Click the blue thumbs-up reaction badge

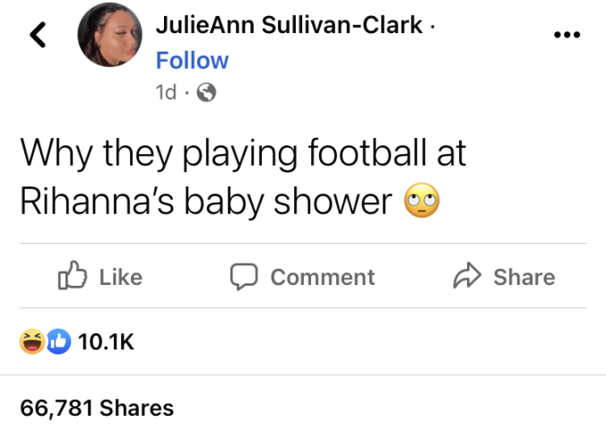[x=56, y=341]
